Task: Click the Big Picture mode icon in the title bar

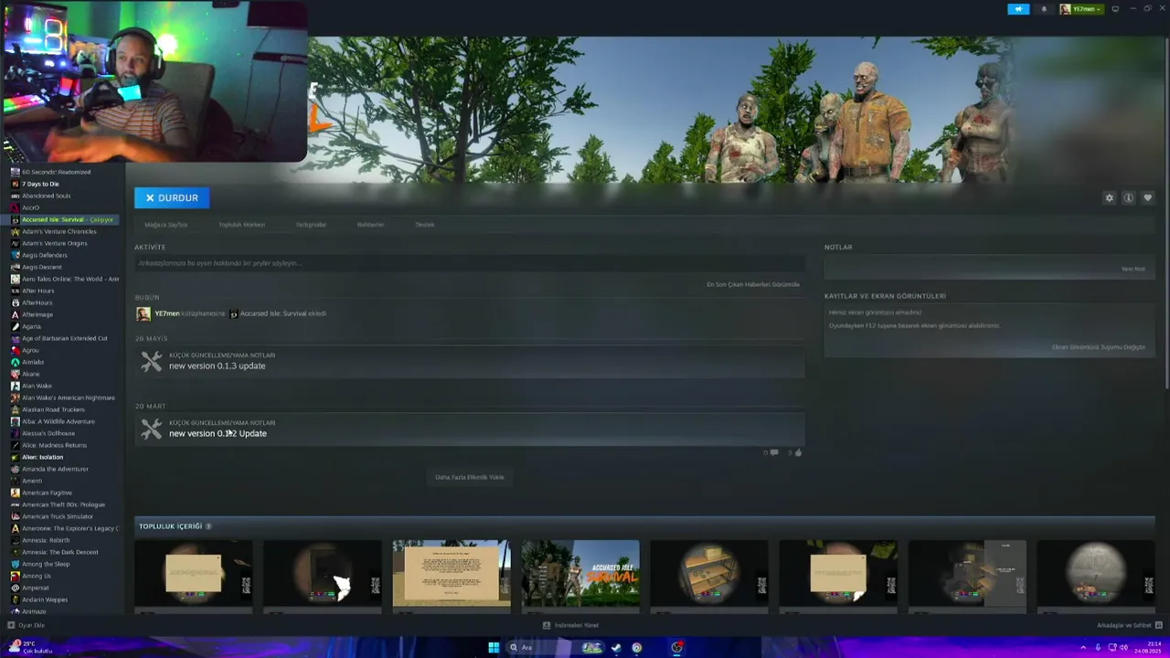Action: tap(1115, 9)
